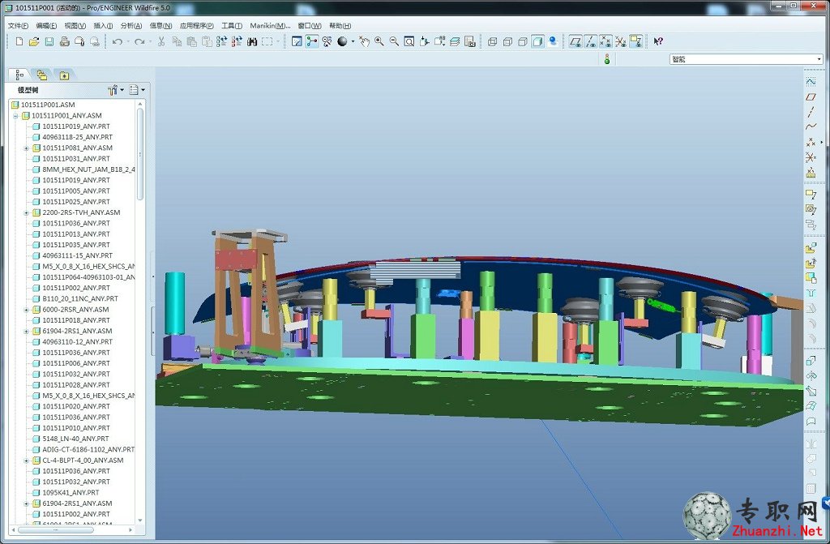Select the Zoom Out magnifier icon
The height and width of the screenshot is (544, 830).
click(395, 41)
